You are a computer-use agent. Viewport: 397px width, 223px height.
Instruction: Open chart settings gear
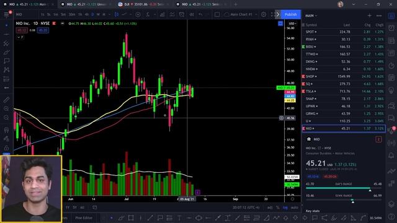coord(264,14)
